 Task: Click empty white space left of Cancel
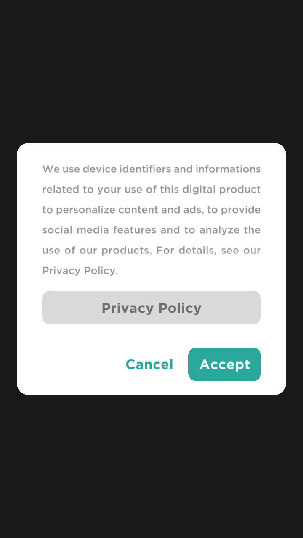[76, 364]
